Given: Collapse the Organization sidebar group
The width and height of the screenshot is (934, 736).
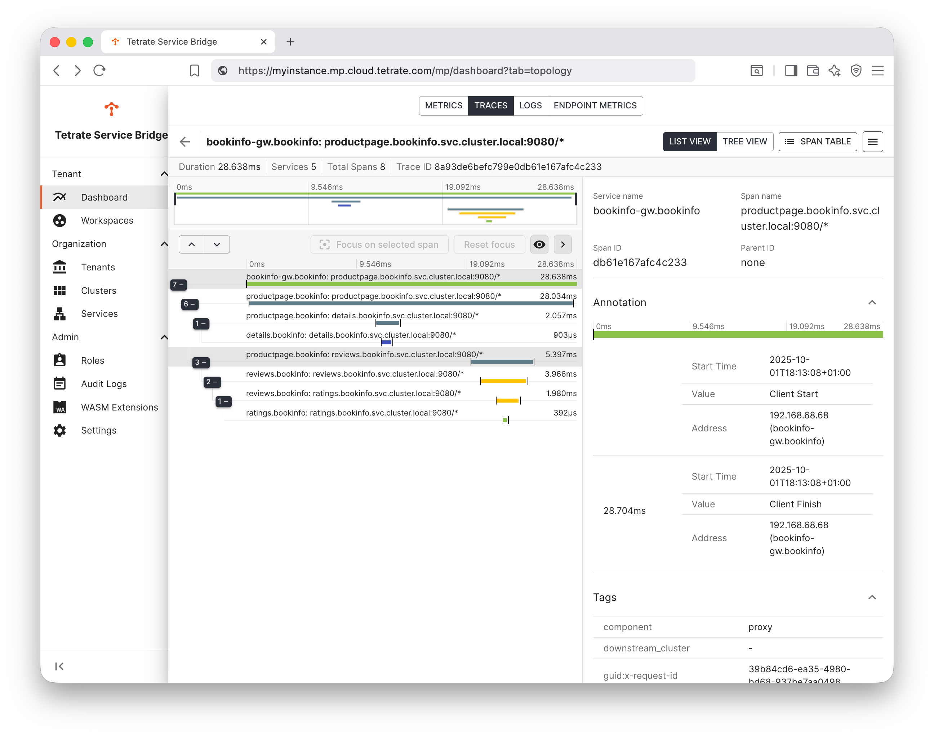Looking at the screenshot, I should [164, 244].
